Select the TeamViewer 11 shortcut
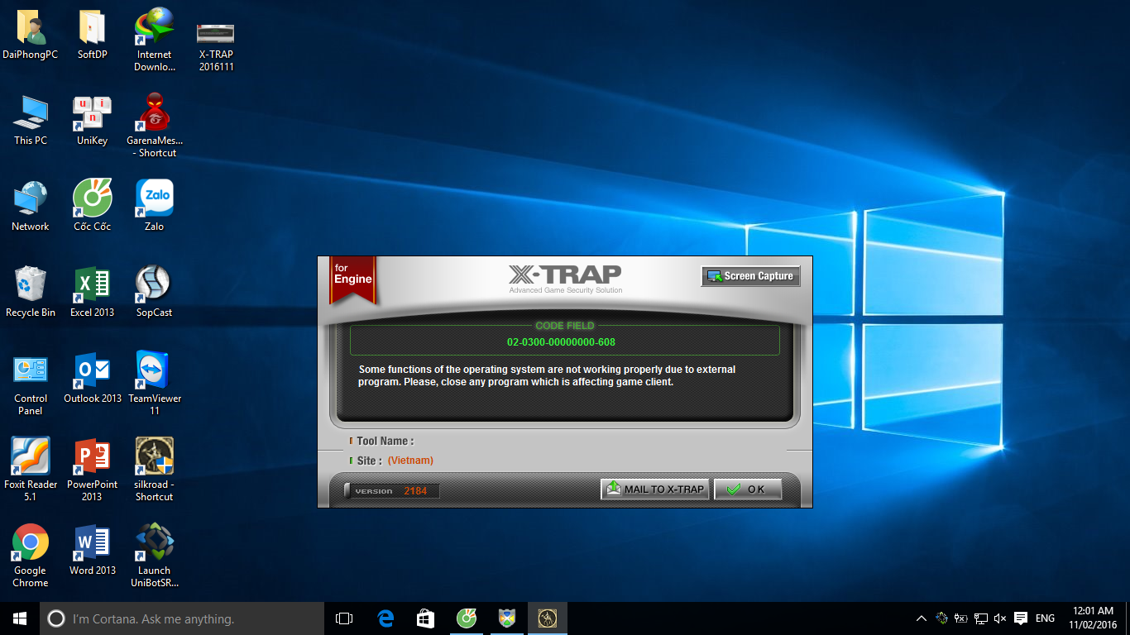1130x635 pixels. click(x=154, y=384)
